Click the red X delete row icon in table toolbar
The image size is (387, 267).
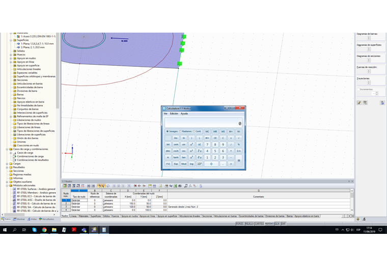(x=135, y=186)
